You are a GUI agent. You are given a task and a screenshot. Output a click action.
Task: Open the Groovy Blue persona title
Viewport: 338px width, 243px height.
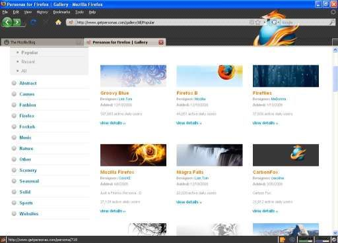115,93
